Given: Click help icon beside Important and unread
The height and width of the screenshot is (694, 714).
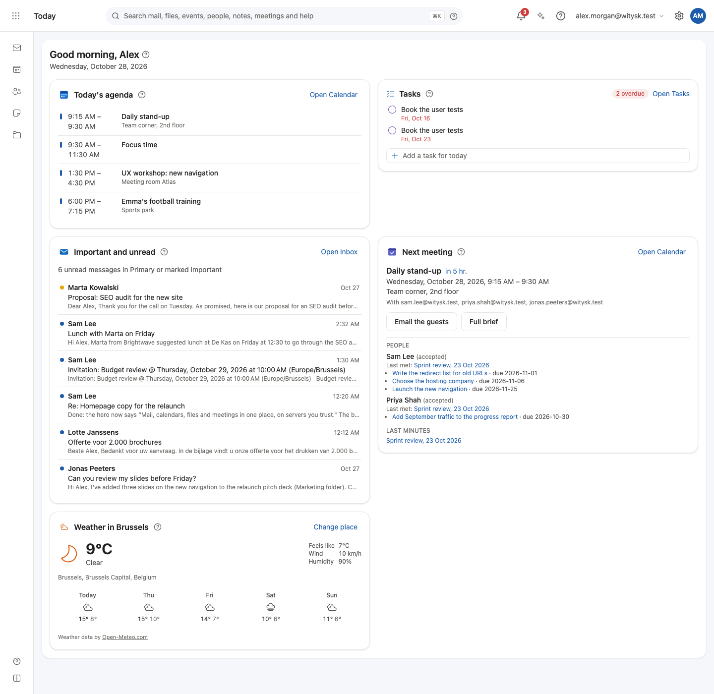Looking at the screenshot, I should 164,252.
